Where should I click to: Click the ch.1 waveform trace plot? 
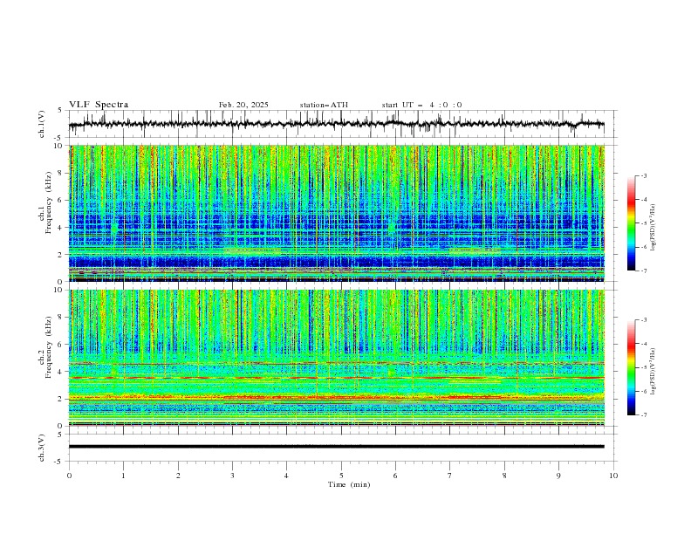click(x=336, y=124)
